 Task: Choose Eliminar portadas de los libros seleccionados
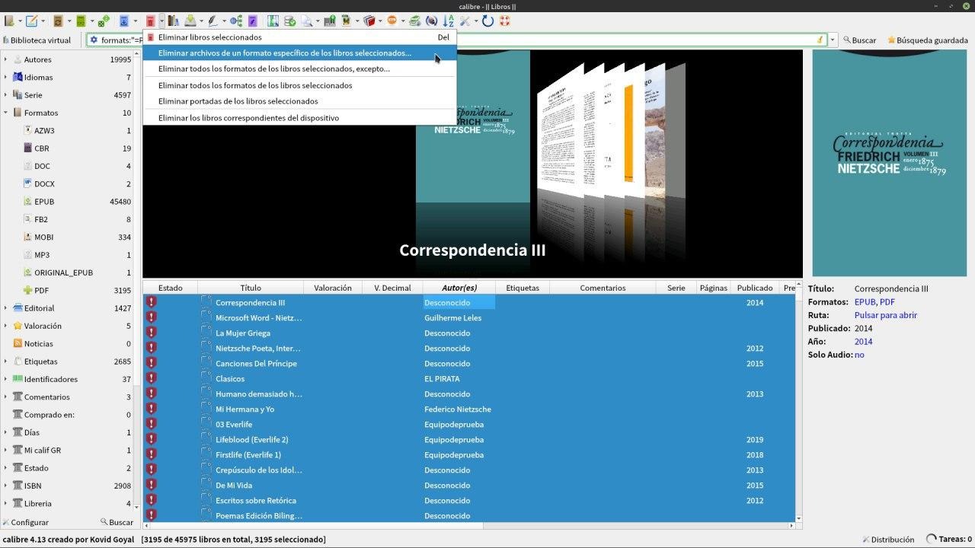click(x=299, y=101)
